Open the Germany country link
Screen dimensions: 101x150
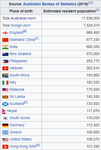pos(17,125)
